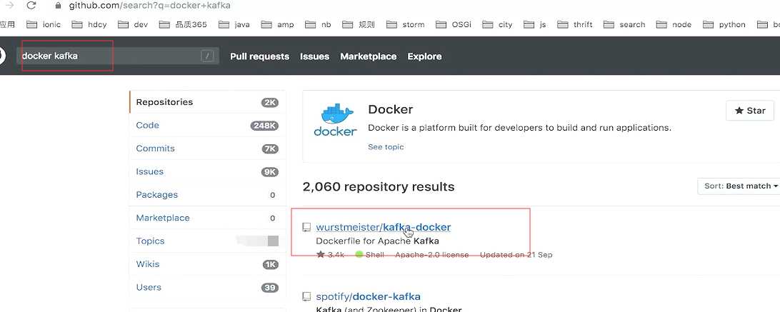Click the 248K count badge next to Code
Screen dimensions: 780x312
[x=264, y=126]
